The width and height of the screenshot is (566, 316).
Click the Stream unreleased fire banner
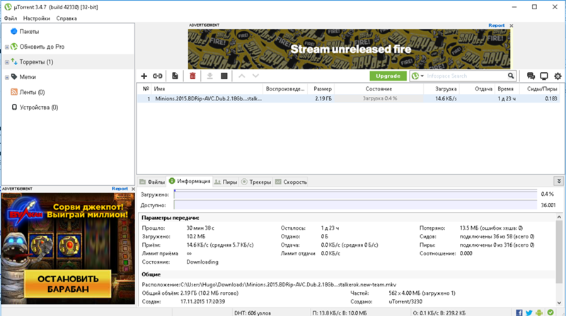(x=349, y=49)
